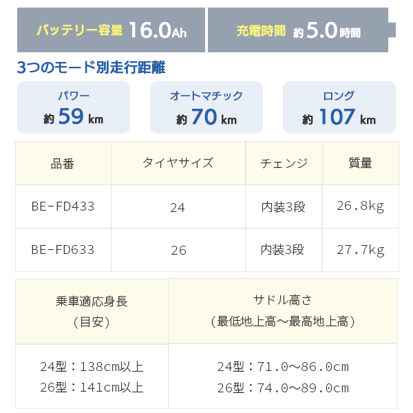The height and width of the screenshot is (413, 413).
Task: Click the サドル高さ header cell
Action: click(283, 311)
